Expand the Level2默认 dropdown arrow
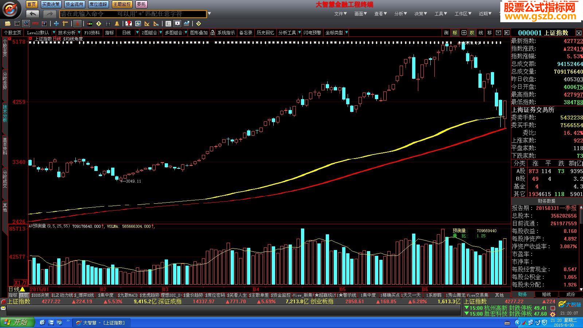The image size is (583, 328). click(x=54, y=33)
